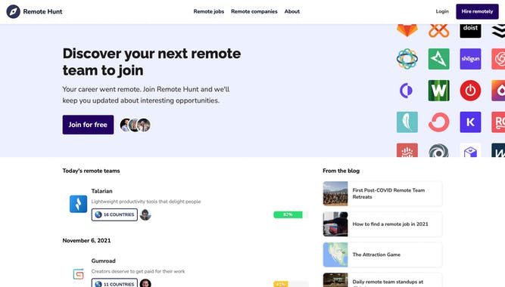Click the orange fox GitLab logo
This screenshot has width=505, height=287.
(x=407, y=30)
